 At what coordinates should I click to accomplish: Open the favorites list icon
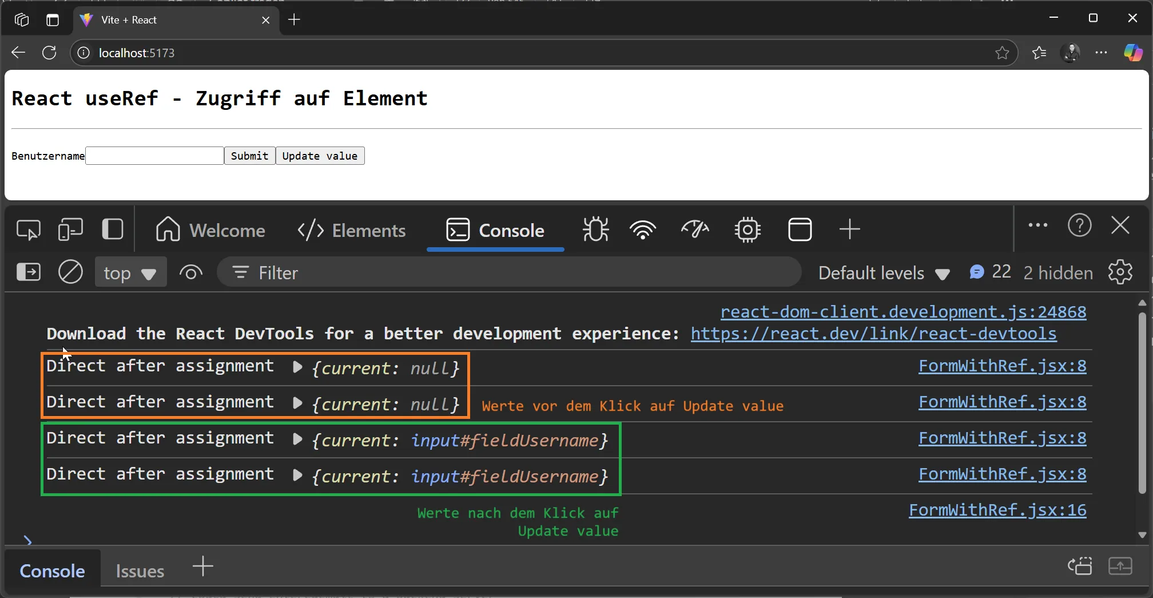[x=1039, y=53]
